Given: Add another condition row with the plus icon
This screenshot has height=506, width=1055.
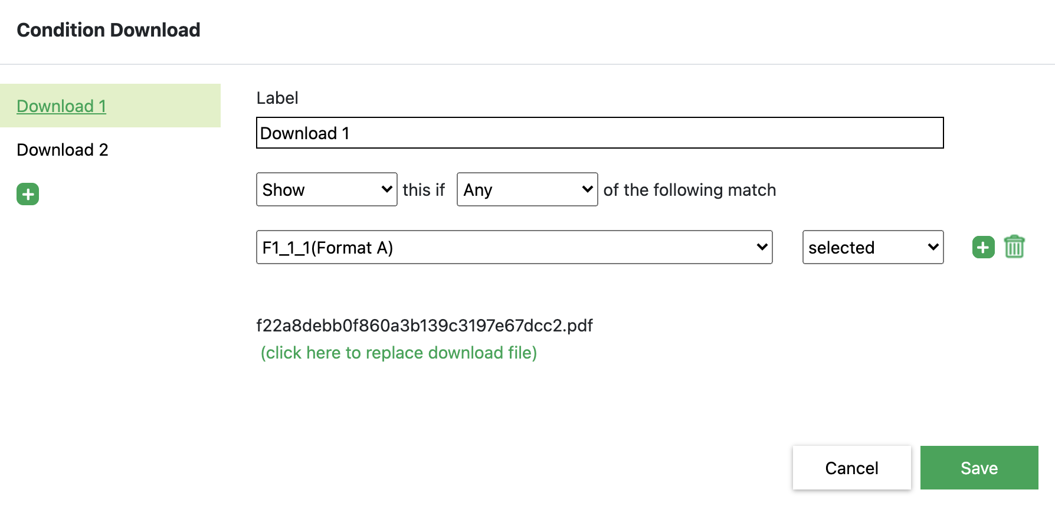Looking at the screenshot, I should point(983,247).
